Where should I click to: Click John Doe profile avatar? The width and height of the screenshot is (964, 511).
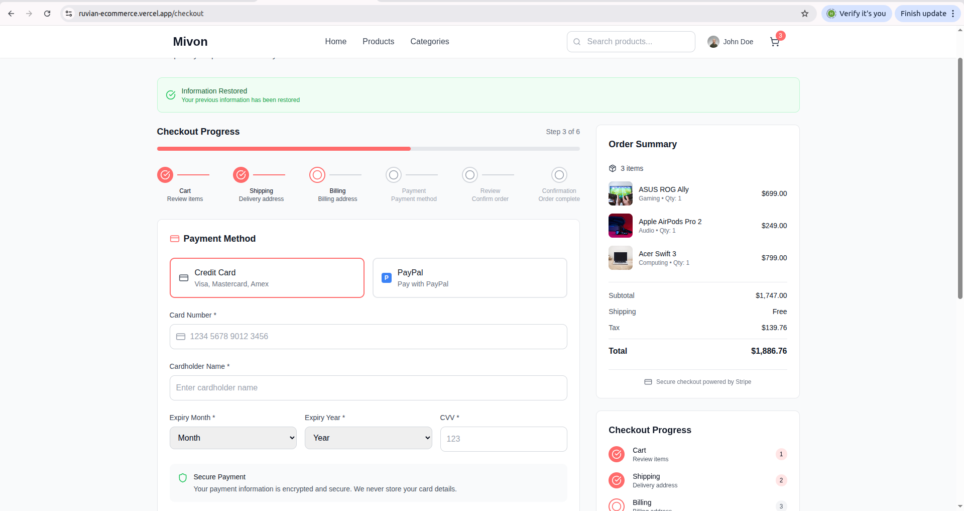tap(713, 42)
